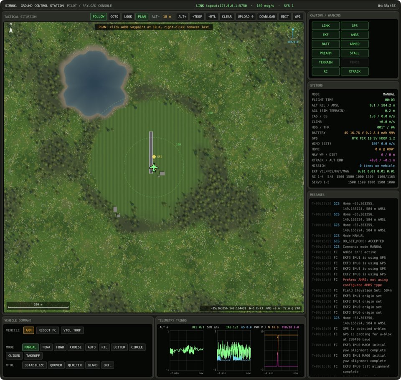
Task: Click the PWR V trend chart
Action: pos(281,351)
